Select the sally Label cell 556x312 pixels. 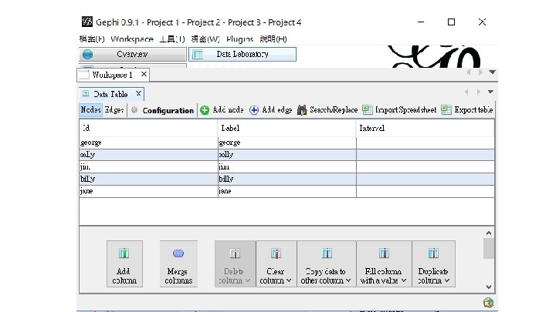tap(286, 155)
